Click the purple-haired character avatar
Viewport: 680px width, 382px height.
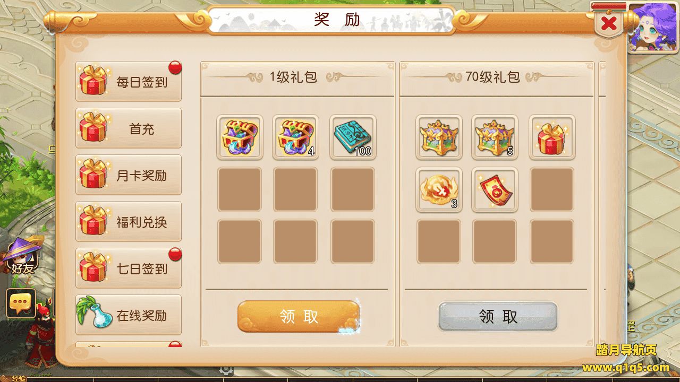[x=653, y=27]
